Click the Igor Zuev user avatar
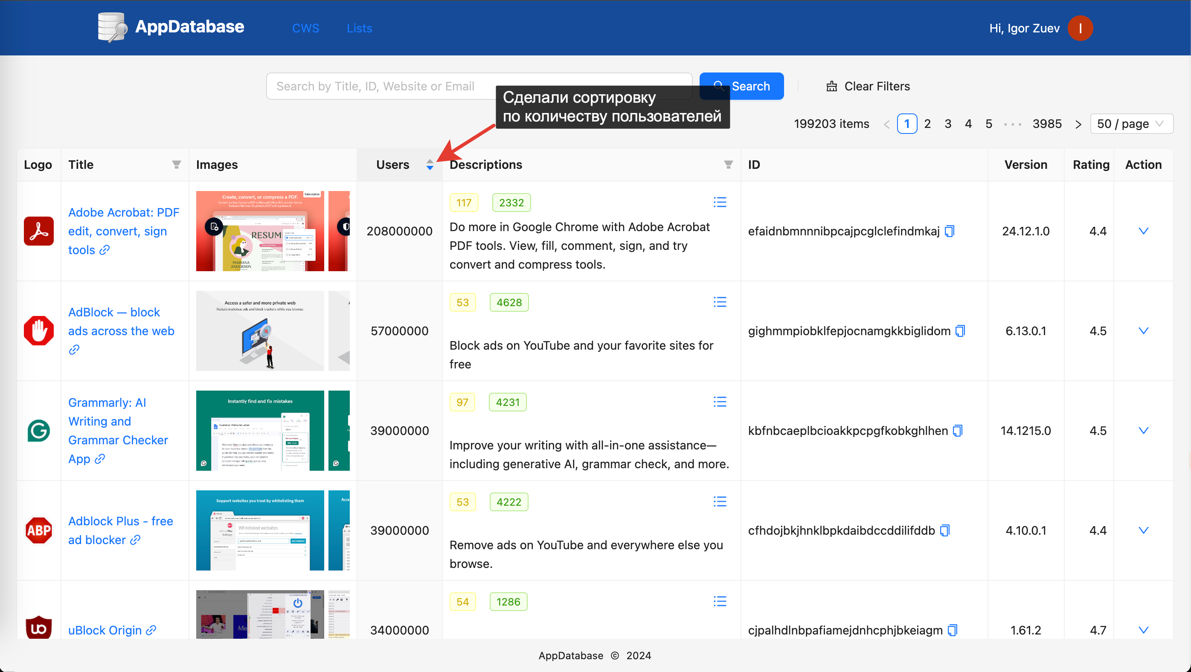The height and width of the screenshot is (672, 1191). tap(1080, 28)
